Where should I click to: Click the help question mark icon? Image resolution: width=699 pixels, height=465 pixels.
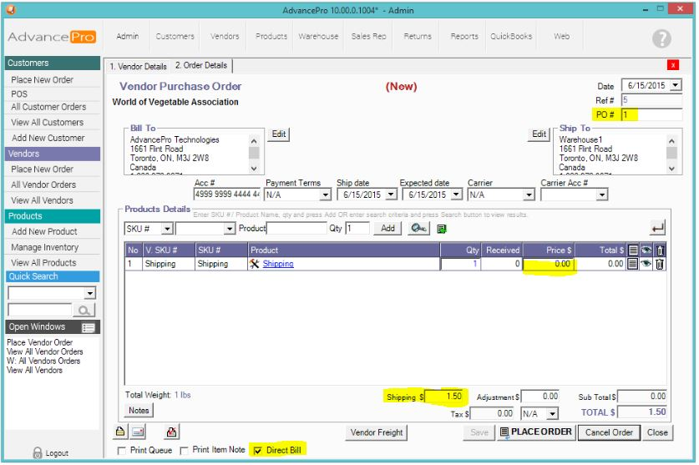point(661,38)
